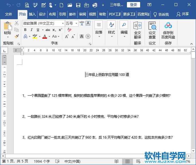The width and height of the screenshot is (196, 165).
Task: Open Print Preview magnifier icon
Action: coord(27,5)
